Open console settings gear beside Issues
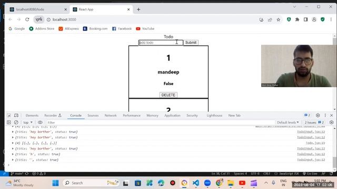Image resolution: width=337 pixels, height=189 pixels. 331,122
